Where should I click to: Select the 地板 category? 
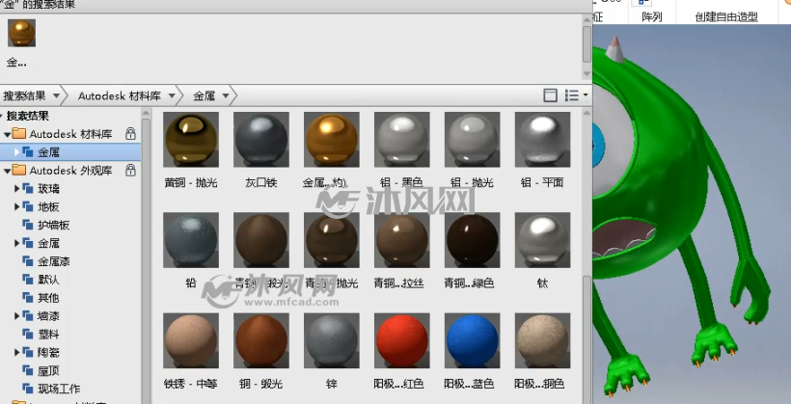point(49,206)
